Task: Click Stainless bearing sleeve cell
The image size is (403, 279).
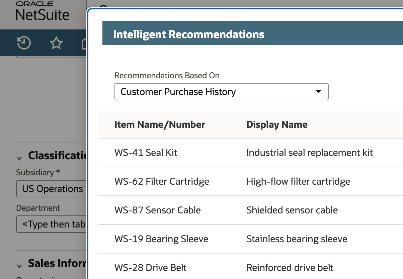Action: pos(297,239)
